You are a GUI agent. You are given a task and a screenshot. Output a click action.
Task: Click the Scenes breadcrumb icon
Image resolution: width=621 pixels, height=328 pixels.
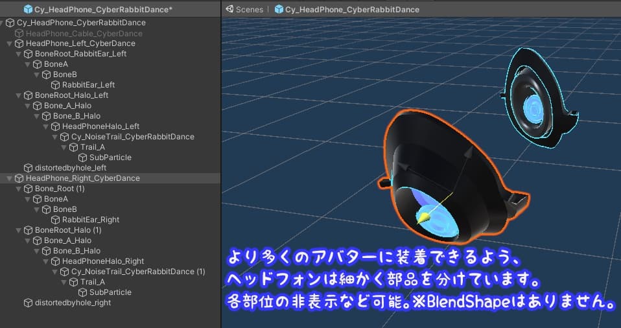[229, 9]
